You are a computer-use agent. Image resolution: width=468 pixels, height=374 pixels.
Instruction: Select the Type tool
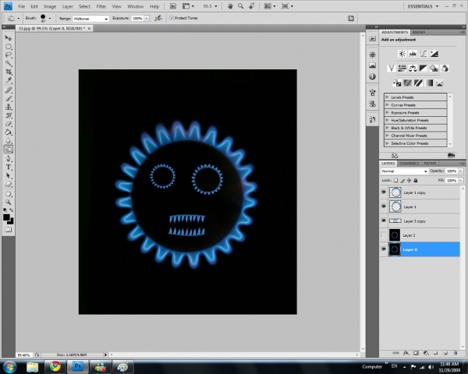pyautogui.click(x=9, y=167)
